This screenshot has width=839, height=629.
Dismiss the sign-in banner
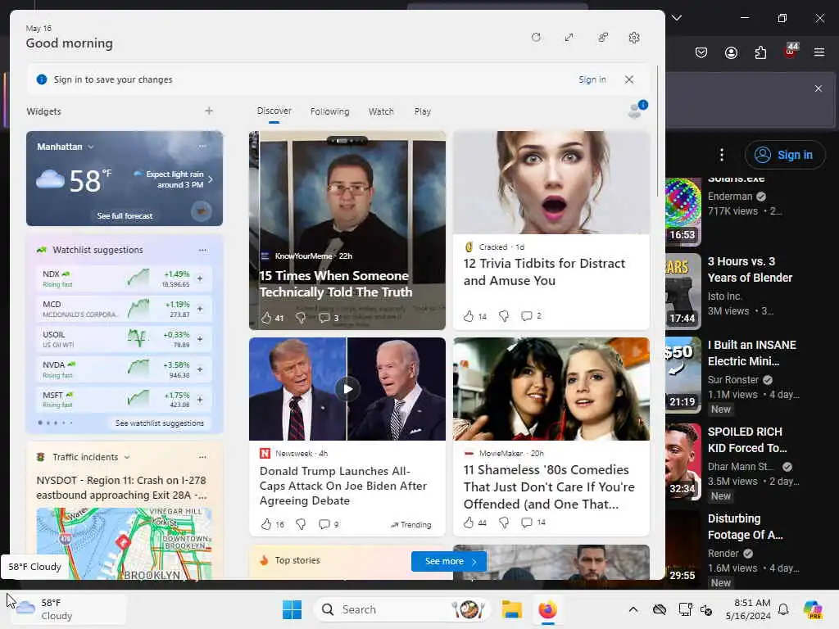[629, 79]
